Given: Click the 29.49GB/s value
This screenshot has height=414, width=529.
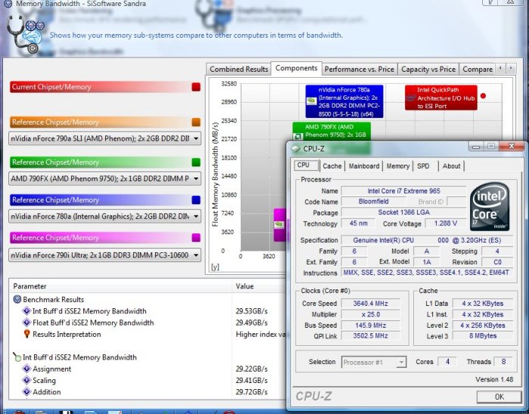Looking at the screenshot, I should pyautogui.click(x=252, y=323).
